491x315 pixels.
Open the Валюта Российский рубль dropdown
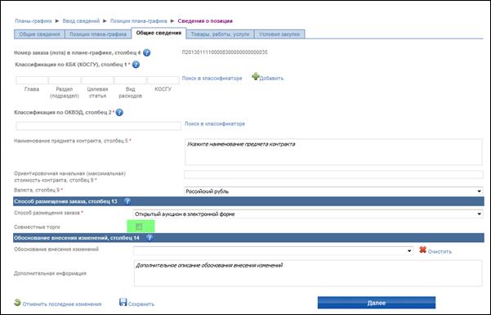pyautogui.click(x=333, y=191)
